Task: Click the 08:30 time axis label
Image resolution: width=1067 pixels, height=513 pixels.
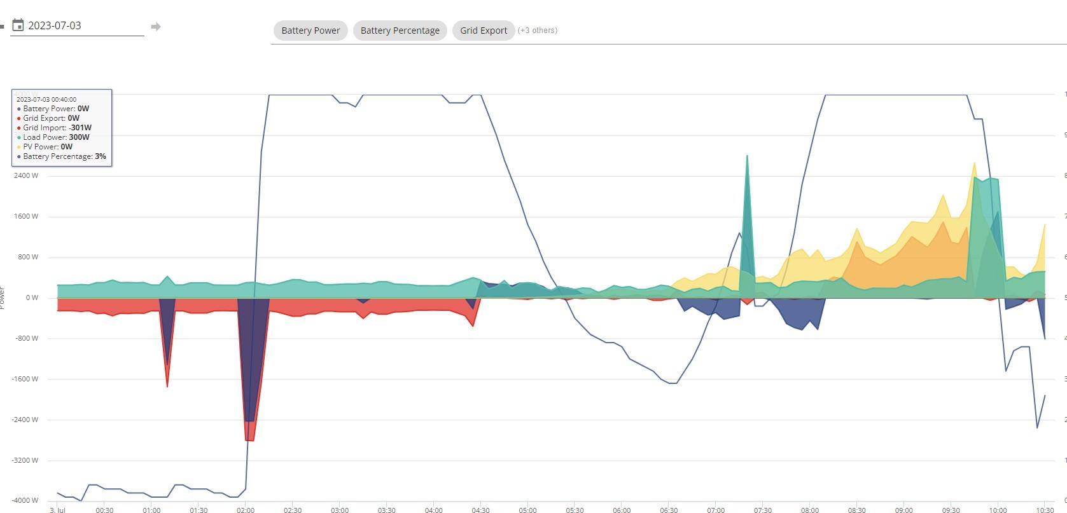Action: 857,510
